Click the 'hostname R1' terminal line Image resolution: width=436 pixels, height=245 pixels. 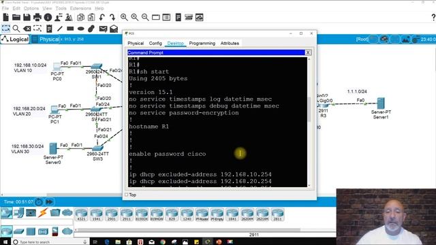pyautogui.click(x=149, y=127)
